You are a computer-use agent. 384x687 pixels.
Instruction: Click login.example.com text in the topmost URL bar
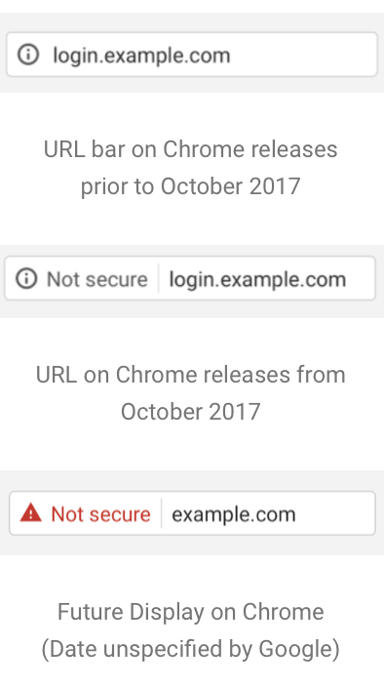click(x=141, y=56)
